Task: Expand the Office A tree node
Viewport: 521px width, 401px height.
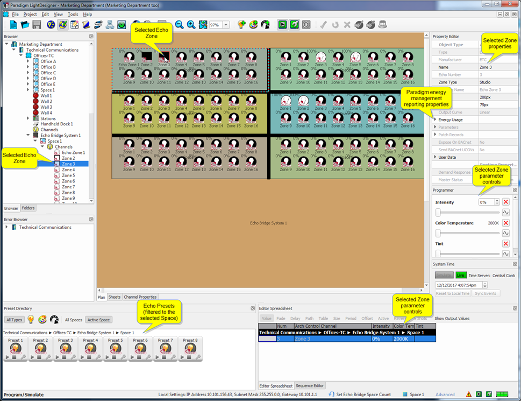Action: pyautogui.click(x=28, y=61)
